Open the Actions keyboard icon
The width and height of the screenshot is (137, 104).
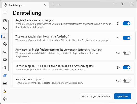[x=5, y=60]
